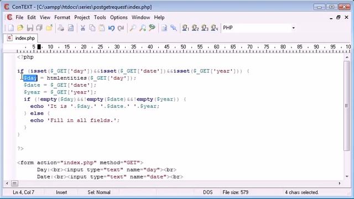Viewport: 354px width, 199px height.
Task: Create a new file with the New icon
Action: tap(11, 28)
